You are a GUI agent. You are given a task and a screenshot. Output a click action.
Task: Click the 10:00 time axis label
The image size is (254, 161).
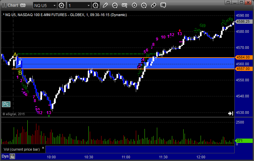click(x=51, y=157)
